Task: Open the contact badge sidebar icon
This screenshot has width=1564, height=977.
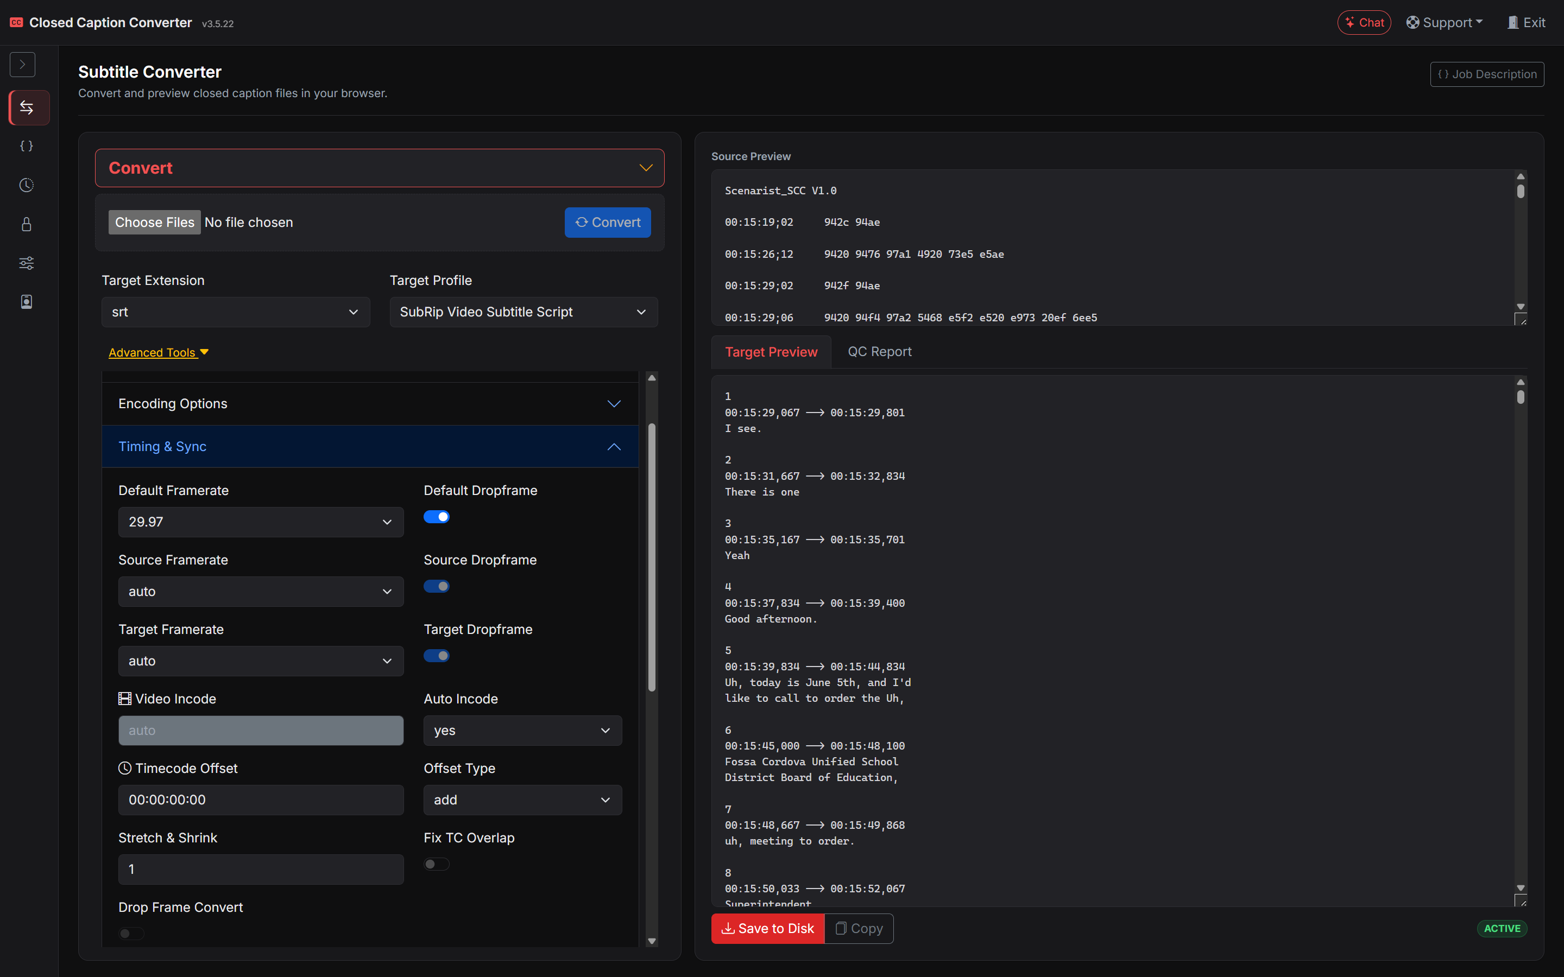Action: click(27, 302)
